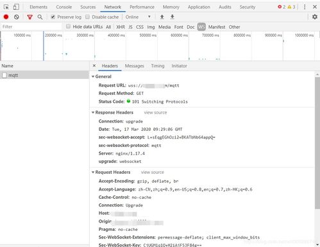Filter requests by All types
Viewport: 320px width, 247px height.
click(108, 27)
